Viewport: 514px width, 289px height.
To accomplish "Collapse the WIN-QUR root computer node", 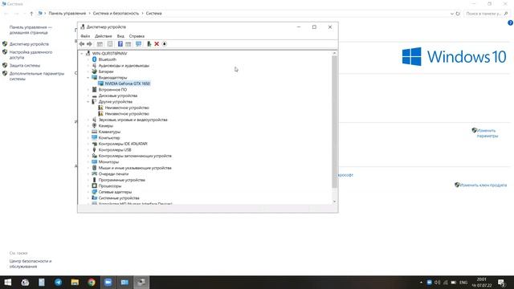I will click(x=82, y=54).
